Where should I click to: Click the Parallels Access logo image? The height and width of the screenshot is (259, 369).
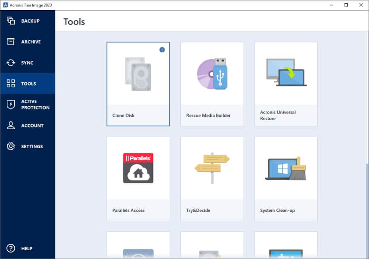click(x=138, y=168)
